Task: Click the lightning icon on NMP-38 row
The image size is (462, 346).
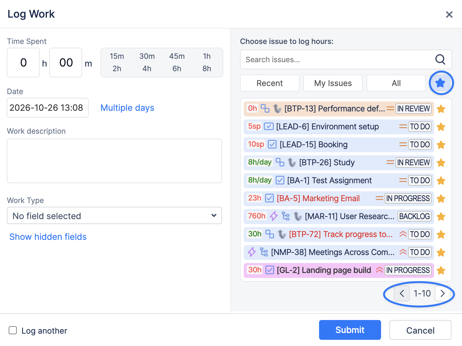Action: pyautogui.click(x=252, y=252)
